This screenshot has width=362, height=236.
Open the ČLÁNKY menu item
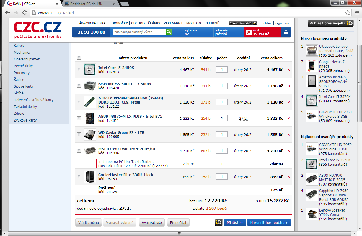click(x=154, y=23)
